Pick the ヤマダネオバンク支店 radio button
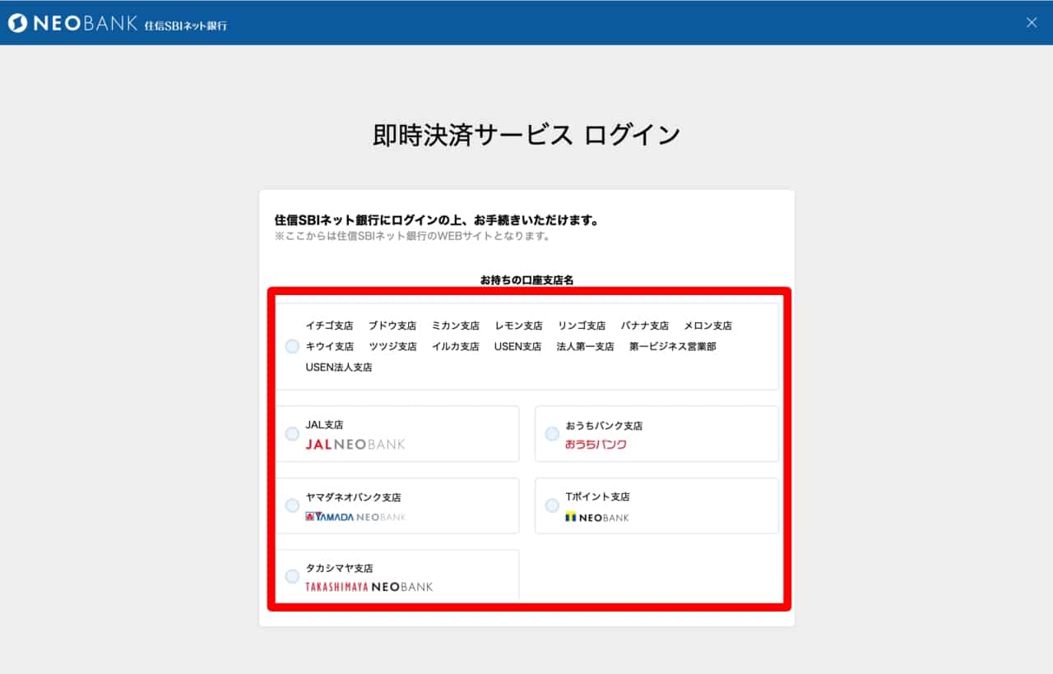Screen dimensions: 1053x674 (x=292, y=505)
